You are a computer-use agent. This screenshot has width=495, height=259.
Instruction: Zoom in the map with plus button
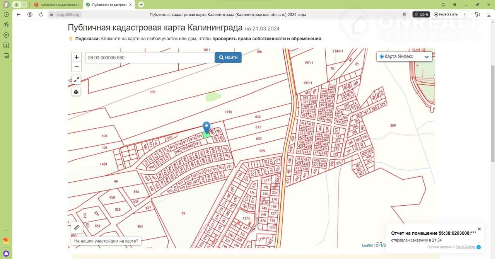click(77, 57)
